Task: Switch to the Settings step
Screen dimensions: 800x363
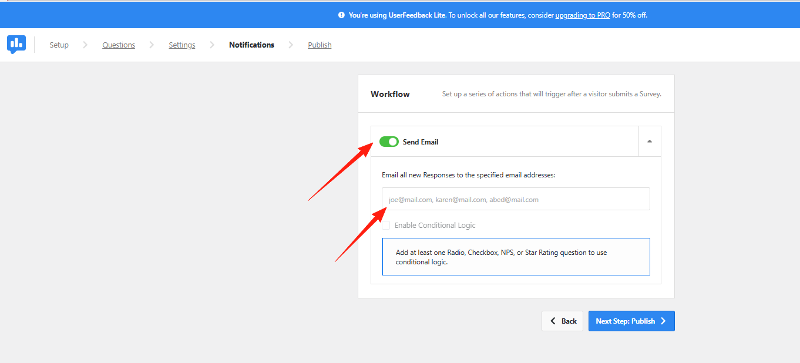Action: (182, 45)
